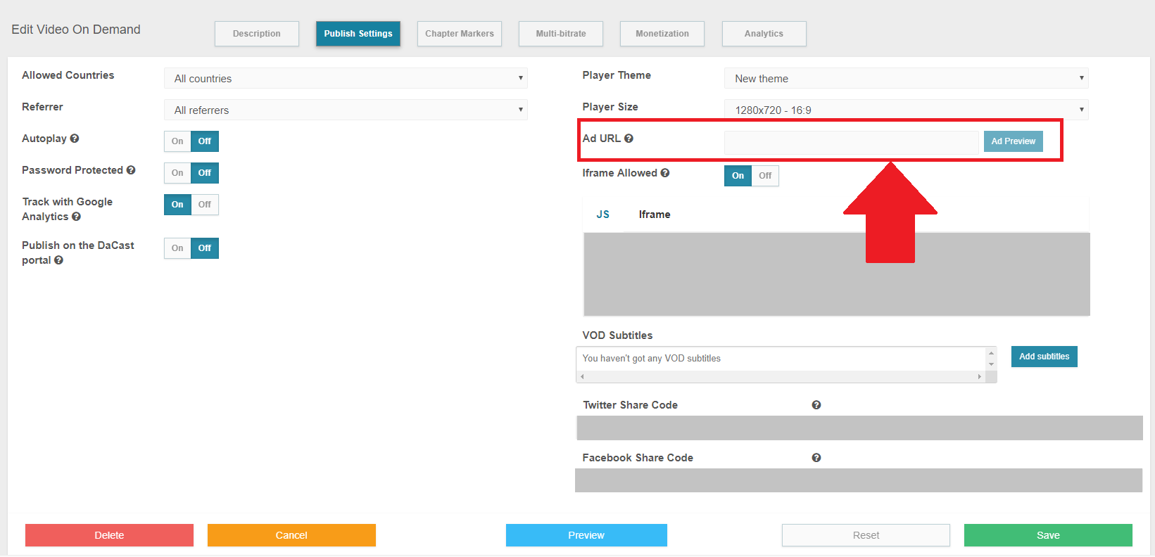
Task: Click the Add subtitles button
Action: coord(1044,357)
